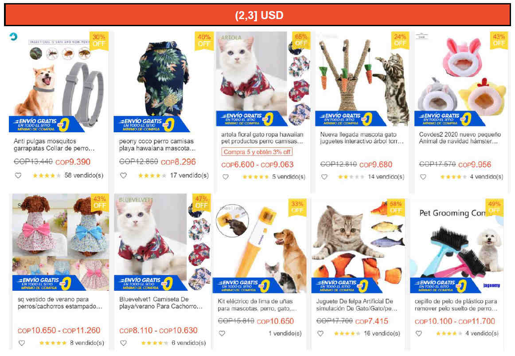Open Nueva llegada mascota gato juguetes link
This screenshot has height=356, width=515.
[x=362, y=138]
